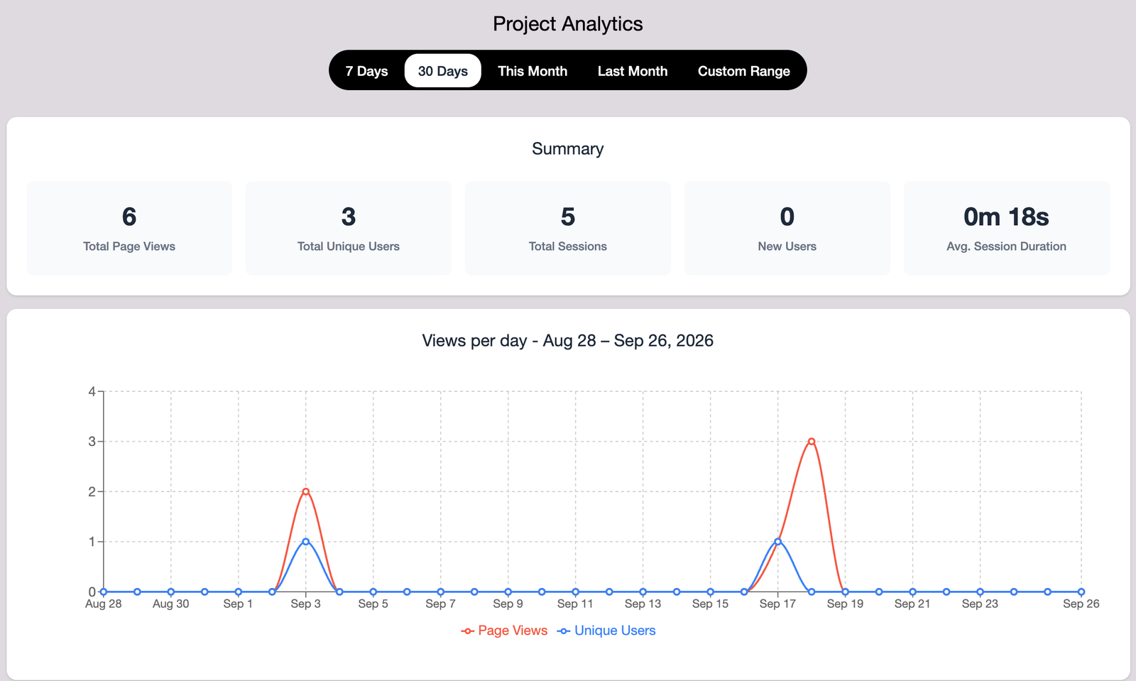Click the Aug 30 axis label
1136x681 pixels.
[171, 604]
